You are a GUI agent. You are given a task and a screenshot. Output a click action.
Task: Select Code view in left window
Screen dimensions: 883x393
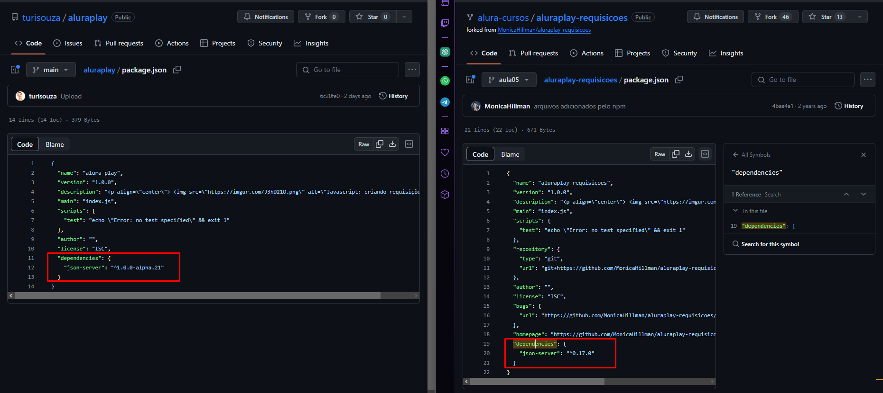(x=25, y=144)
